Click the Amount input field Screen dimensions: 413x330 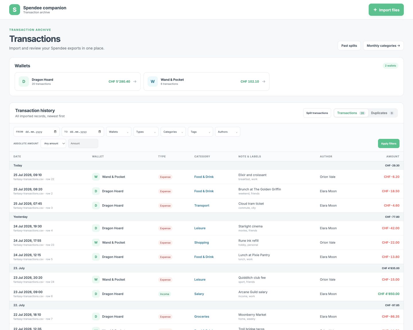(83, 143)
